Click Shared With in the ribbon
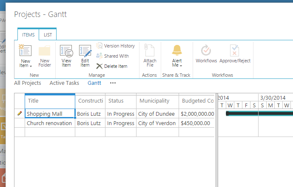Screen dimensions: 293x187 [113, 56]
